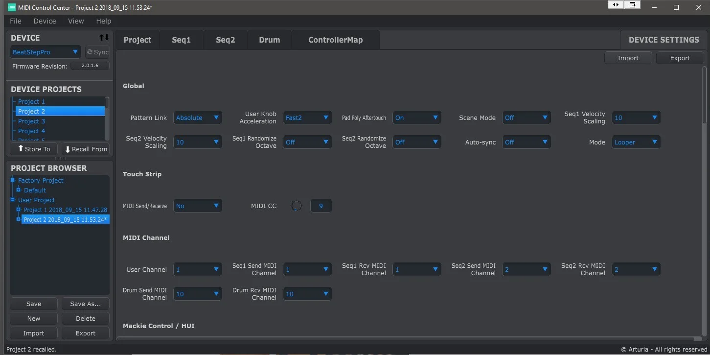Viewport: 710px width, 355px height.
Task: Open the User Knob Acceleration dropdown
Action: click(x=307, y=118)
